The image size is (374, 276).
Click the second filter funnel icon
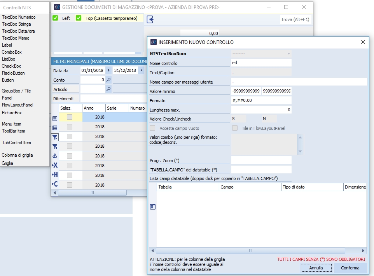pos(55,147)
